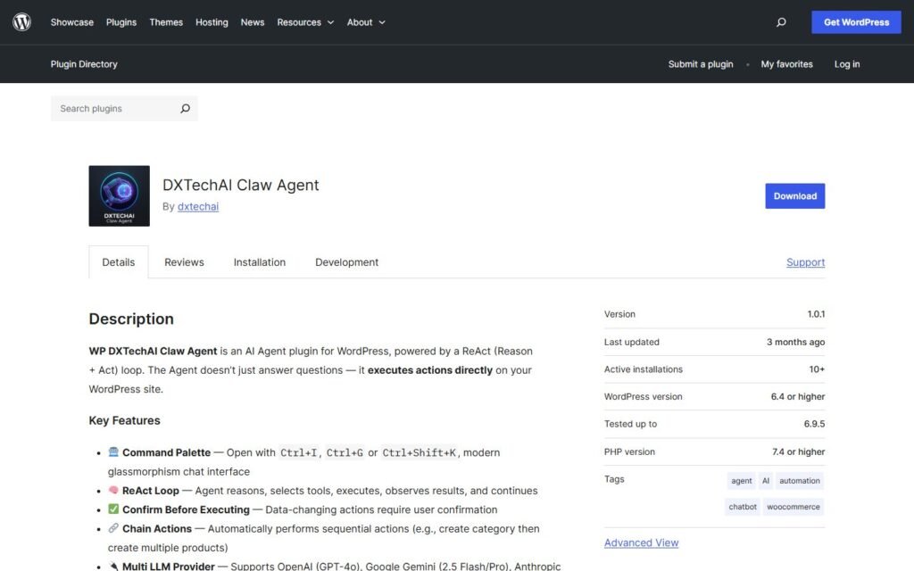Open the AI tag
Image resolution: width=914 pixels, height=571 pixels.
coord(766,481)
